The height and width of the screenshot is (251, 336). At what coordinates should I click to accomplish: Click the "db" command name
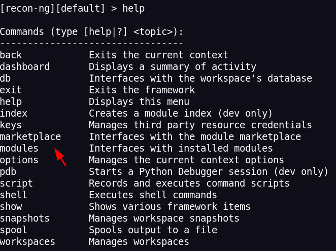tap(6, 79)
